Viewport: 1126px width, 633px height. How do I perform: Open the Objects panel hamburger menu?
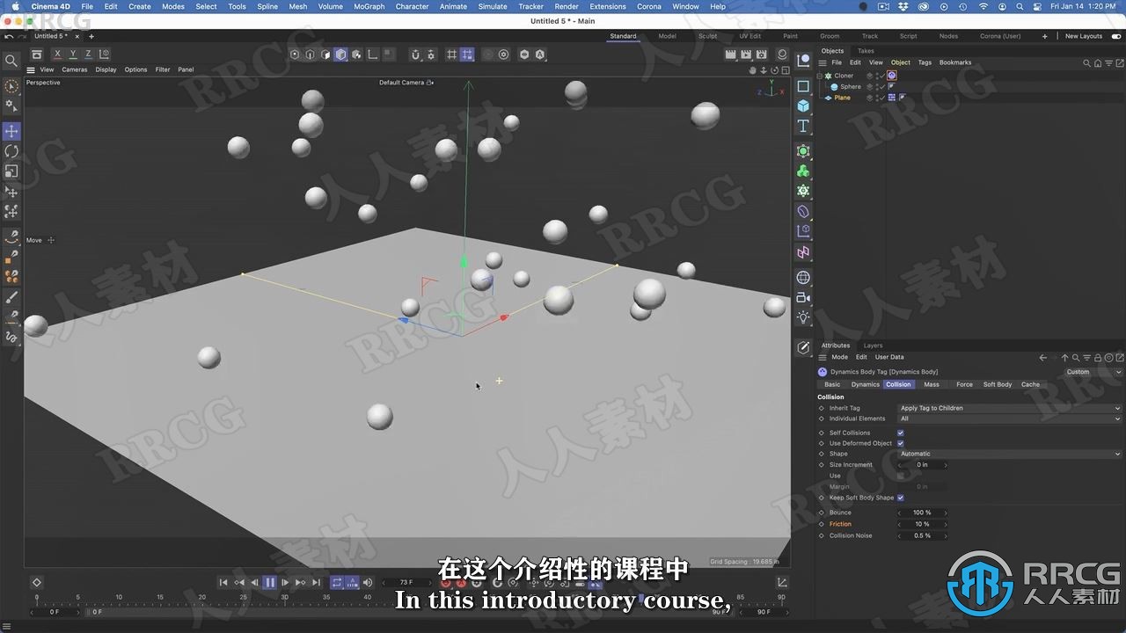pyautogui.click(x=823, y=62)
